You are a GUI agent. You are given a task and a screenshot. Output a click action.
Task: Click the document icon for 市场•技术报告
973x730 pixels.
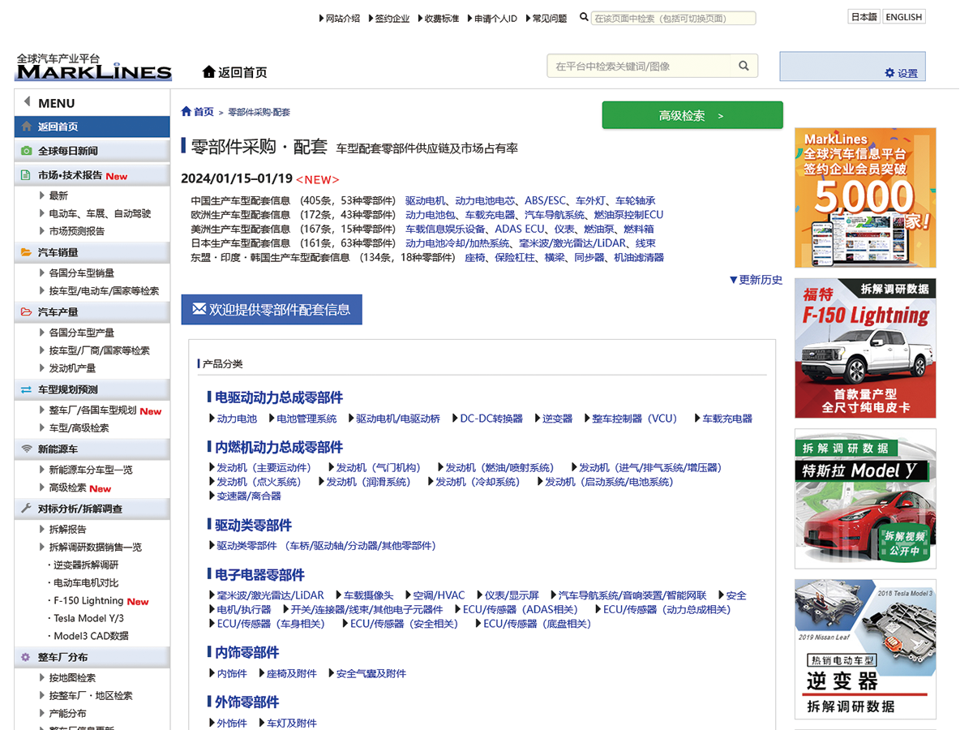click(26, 175)
